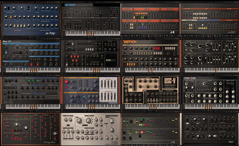Click the red round button on megawave synth
The height and width of the screenshot is (146, 239).
(67, 81)
